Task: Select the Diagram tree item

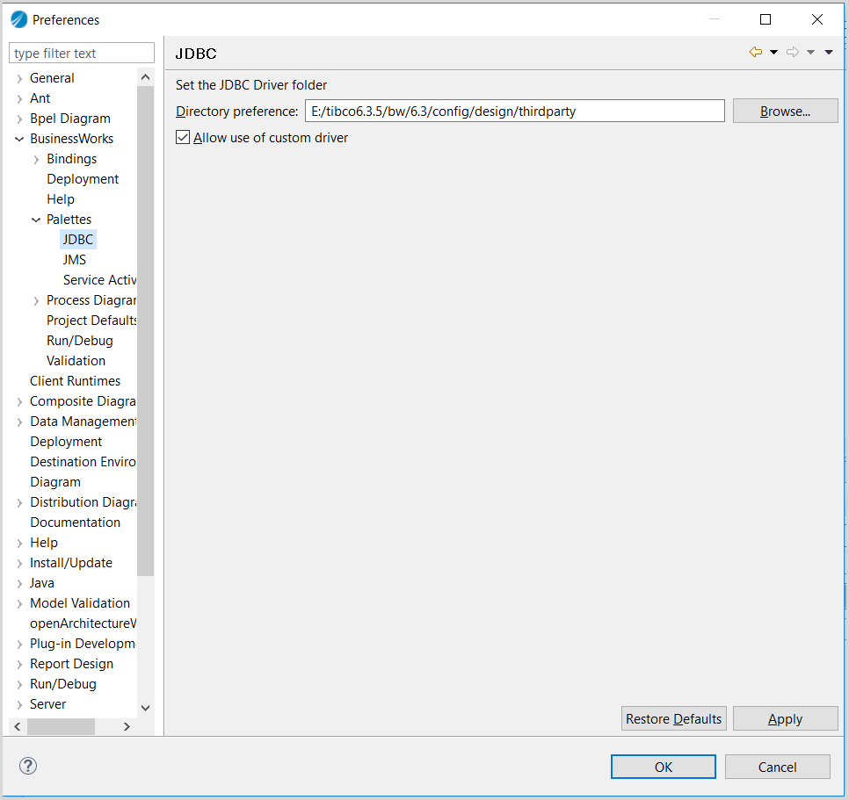Action: pyautogui.click(x=55, y=482)
